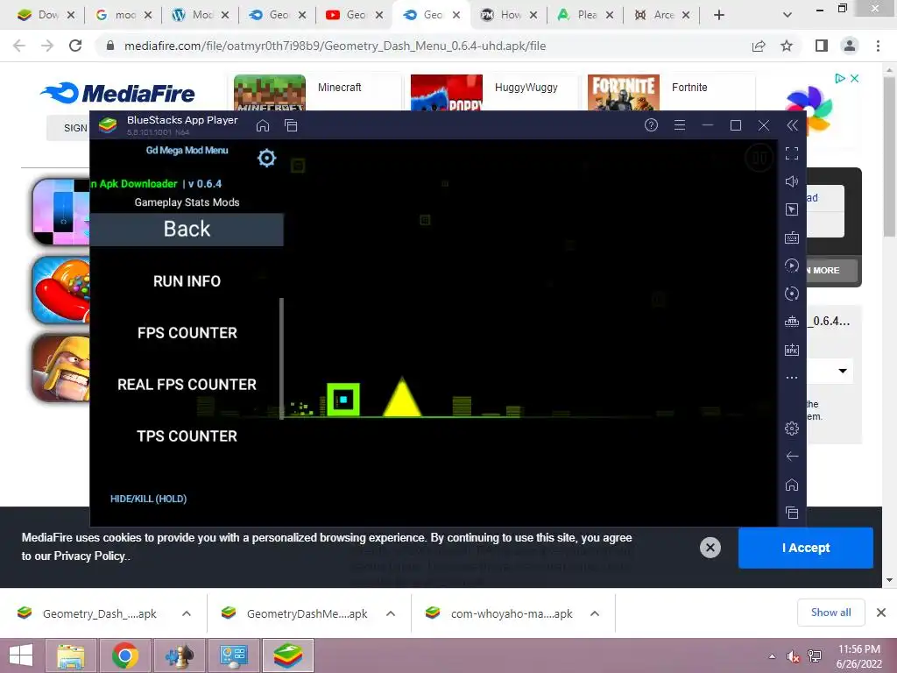Adjust BlueStacks volume speaker icon
Image resolution: width=897 pixels, height=673 pixels.
[792, 181]
